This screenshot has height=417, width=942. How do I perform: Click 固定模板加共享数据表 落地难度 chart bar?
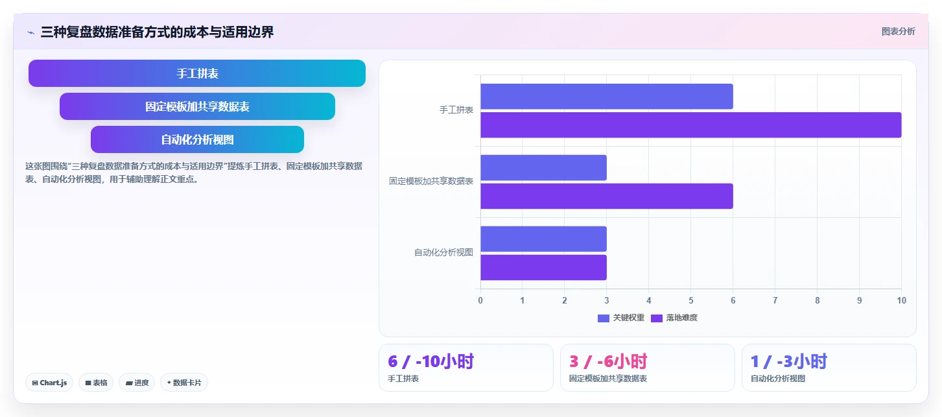[607, 196]
